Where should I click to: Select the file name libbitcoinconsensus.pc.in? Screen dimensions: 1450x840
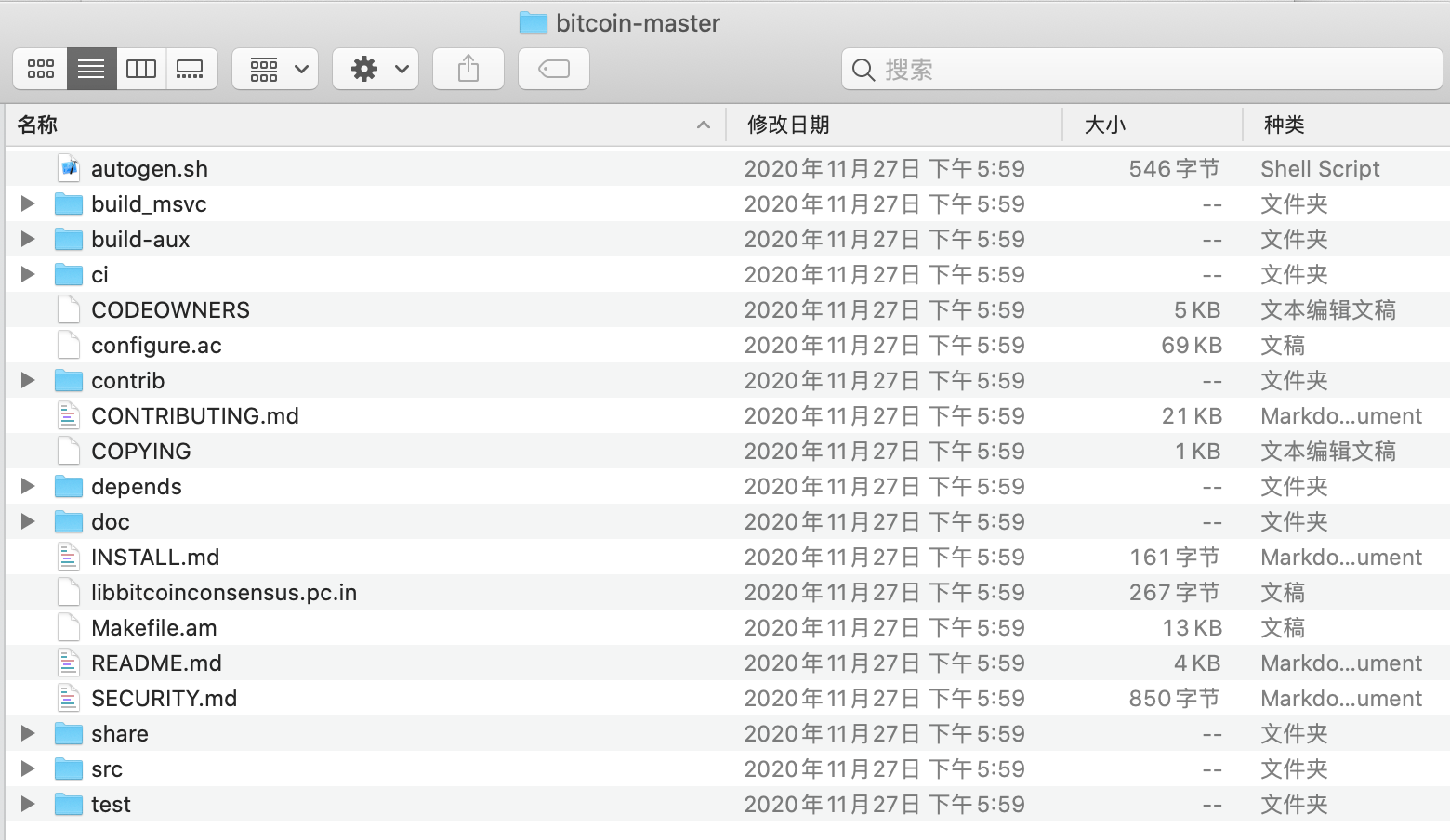(x=224, y=592)
